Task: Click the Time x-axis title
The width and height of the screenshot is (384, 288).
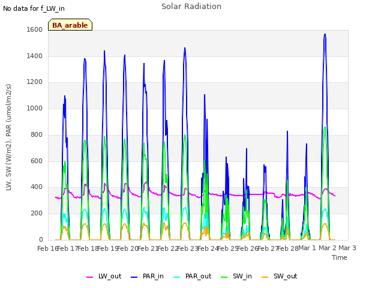Action: tap(340, 257)
